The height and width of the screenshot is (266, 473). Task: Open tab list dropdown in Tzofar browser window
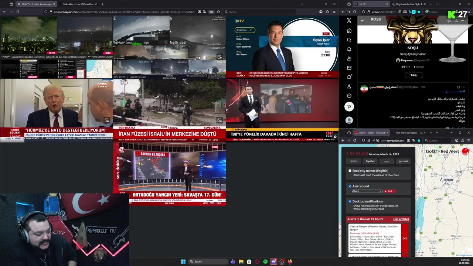tap(437, 133)
